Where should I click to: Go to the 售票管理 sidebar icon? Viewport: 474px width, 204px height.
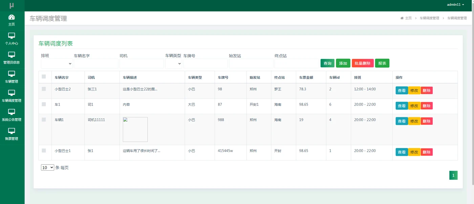pyautogui.click(x=12, y=131)
